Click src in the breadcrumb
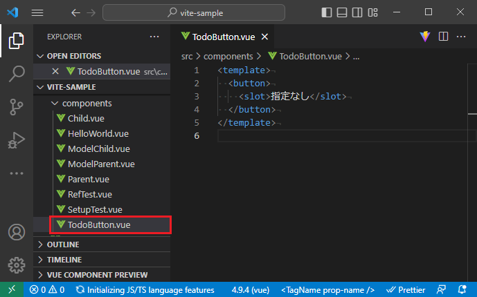 point(187,57)
